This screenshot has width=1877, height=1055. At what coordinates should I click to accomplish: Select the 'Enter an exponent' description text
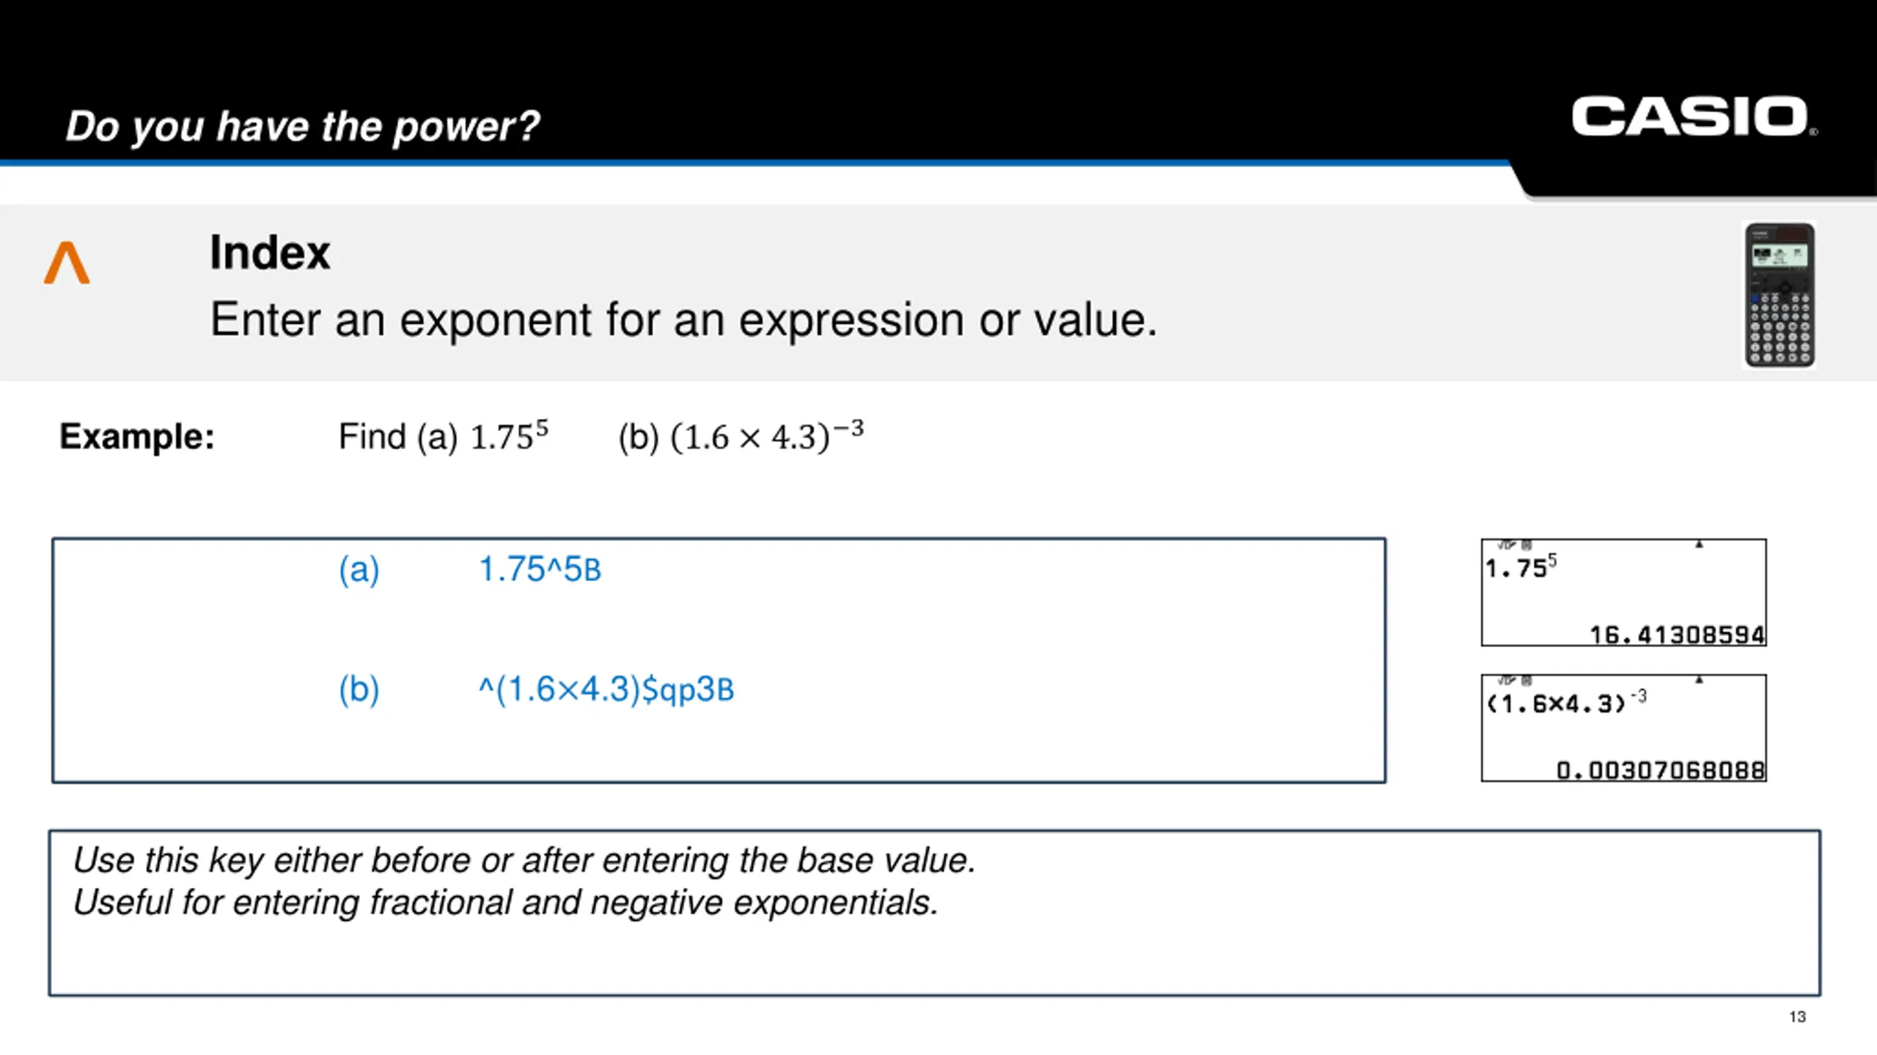[683, 319]
